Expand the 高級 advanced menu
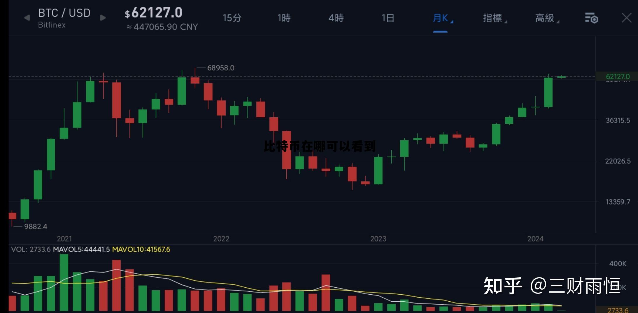 (x=546, y=18)
